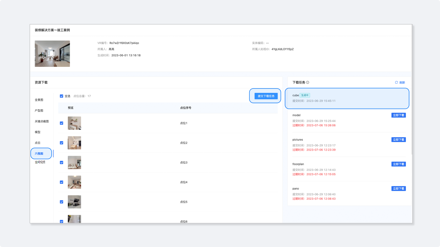
Task: Switch to the 模型 tab
Action: [37, 132]
